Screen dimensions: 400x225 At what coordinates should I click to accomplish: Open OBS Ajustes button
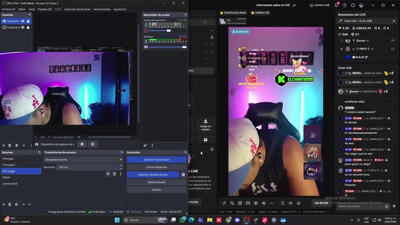[x=157, y=190]
